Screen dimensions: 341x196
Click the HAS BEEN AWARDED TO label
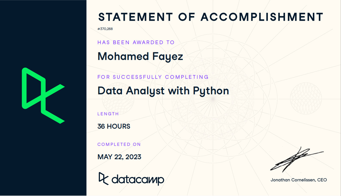pyautogui.click(x=136, y=42)
